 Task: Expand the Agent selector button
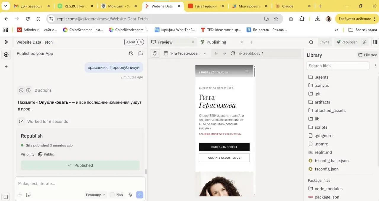click(131, 42)
